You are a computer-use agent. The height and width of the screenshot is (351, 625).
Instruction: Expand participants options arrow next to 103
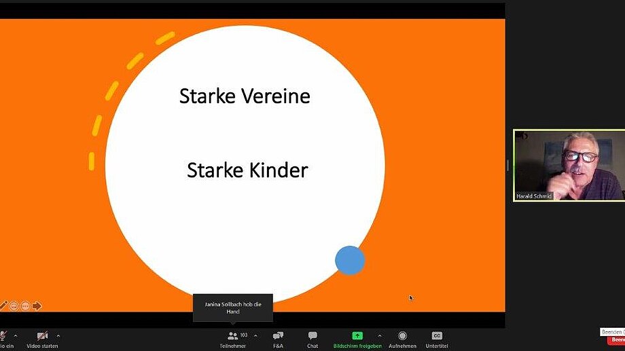(255, 335)
